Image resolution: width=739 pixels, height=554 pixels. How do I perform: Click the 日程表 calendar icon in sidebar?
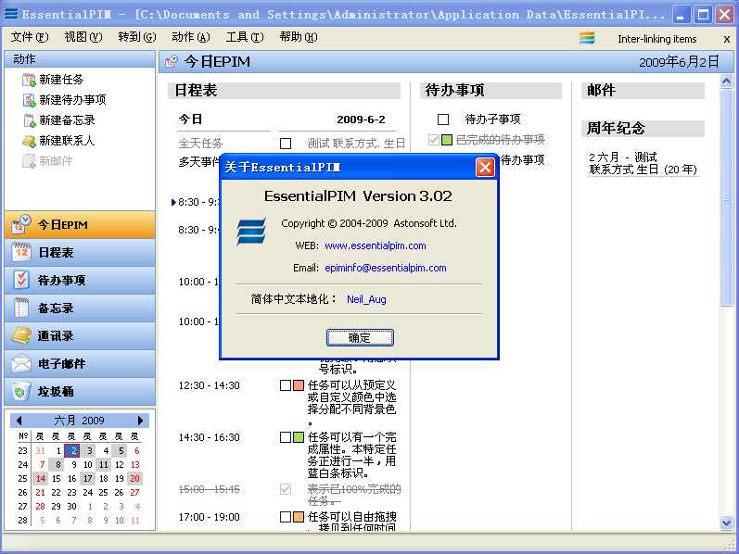point(21,252)
